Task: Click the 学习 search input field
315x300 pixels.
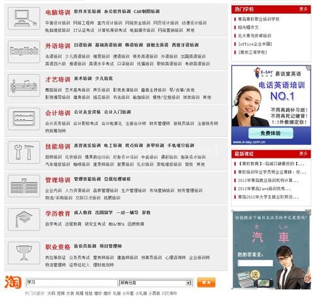Action: pos(71,282)
